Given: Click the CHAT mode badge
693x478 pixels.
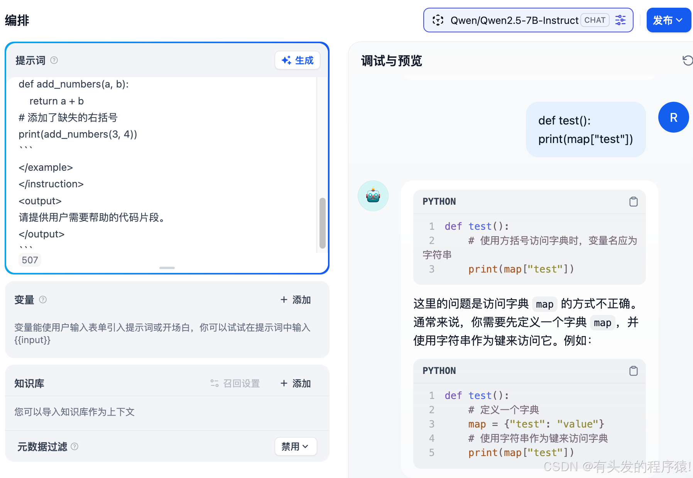Looking at the screenshot, I should [x=595, y=20].
